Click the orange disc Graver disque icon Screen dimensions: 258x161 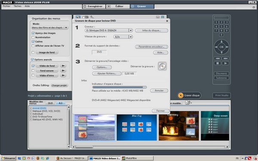(181, 95)
